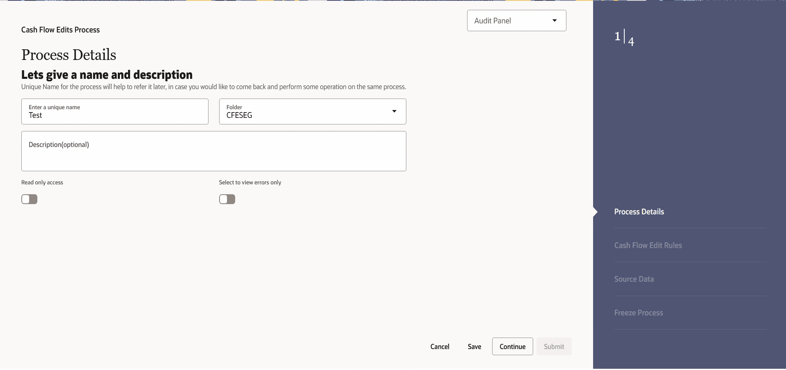The height and width of the screenshot is (370, 786).
Task: Click the Cash Flow Edits Process title
Action: pos(60,30)
